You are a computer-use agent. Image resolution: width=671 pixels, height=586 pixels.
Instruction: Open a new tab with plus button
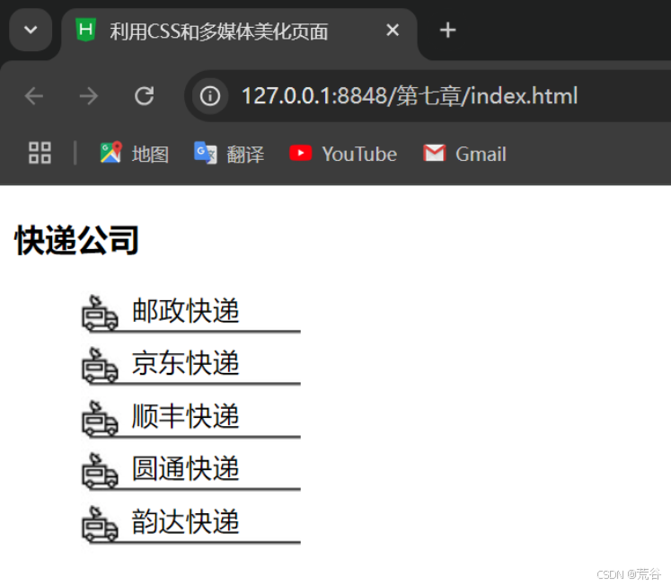click(447, 31)
